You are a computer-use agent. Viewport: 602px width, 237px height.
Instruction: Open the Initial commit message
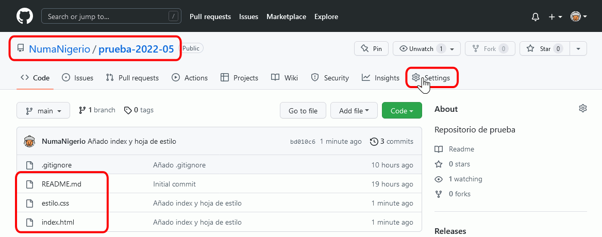174,184
